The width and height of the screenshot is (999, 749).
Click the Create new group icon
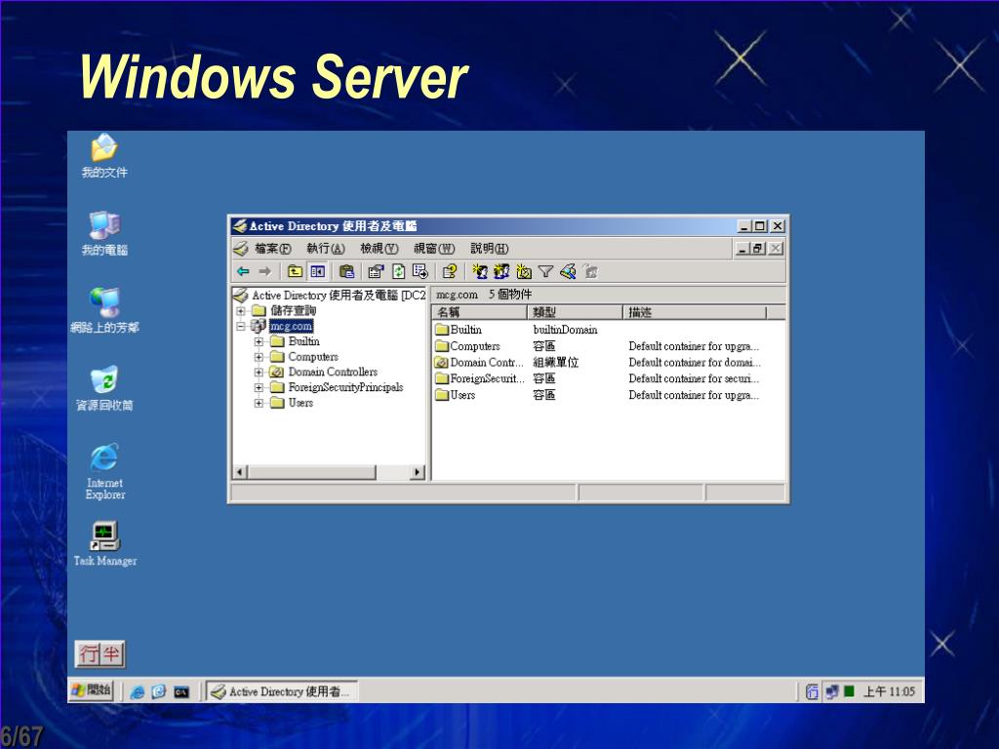(502, 271)
